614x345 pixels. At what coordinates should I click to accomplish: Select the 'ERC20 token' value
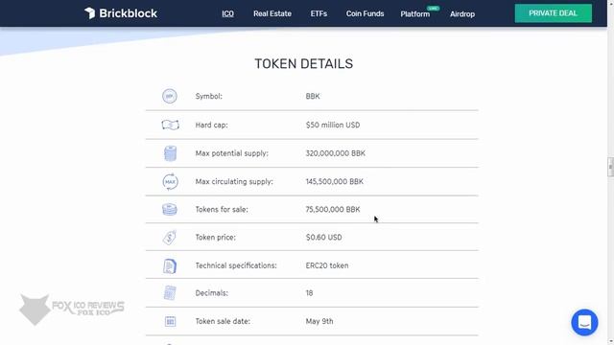tap(327, 265)
